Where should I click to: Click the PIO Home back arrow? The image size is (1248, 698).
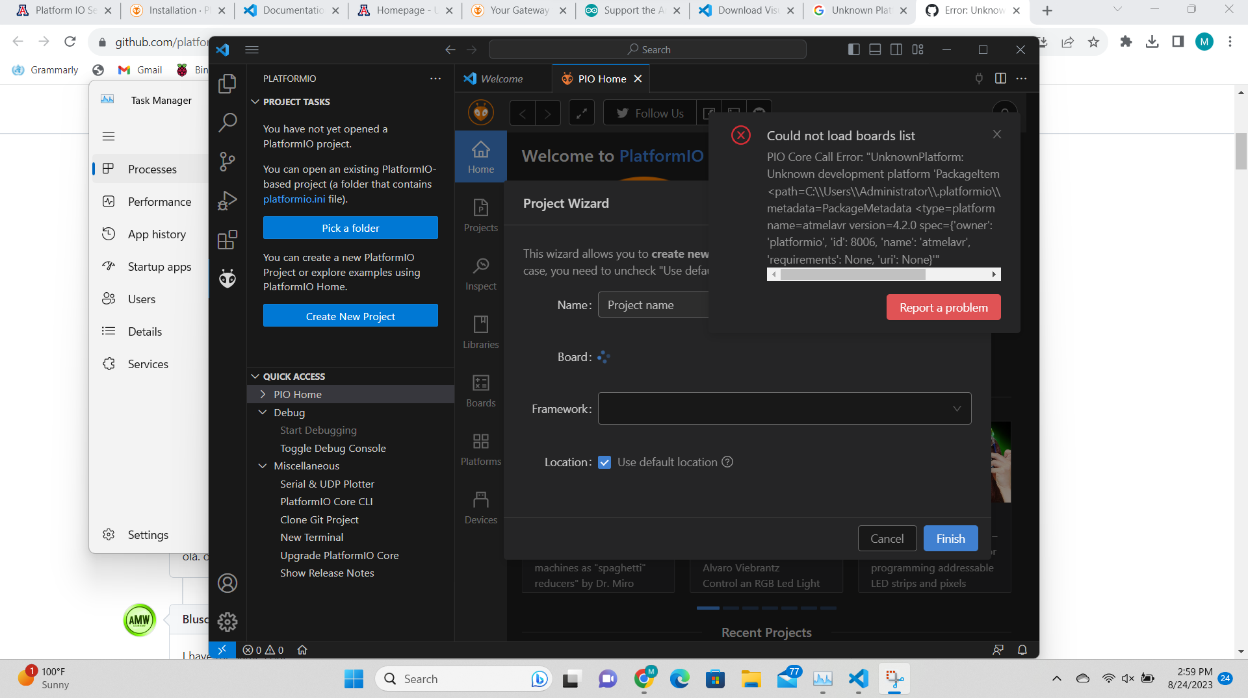[x=523, y=113]
